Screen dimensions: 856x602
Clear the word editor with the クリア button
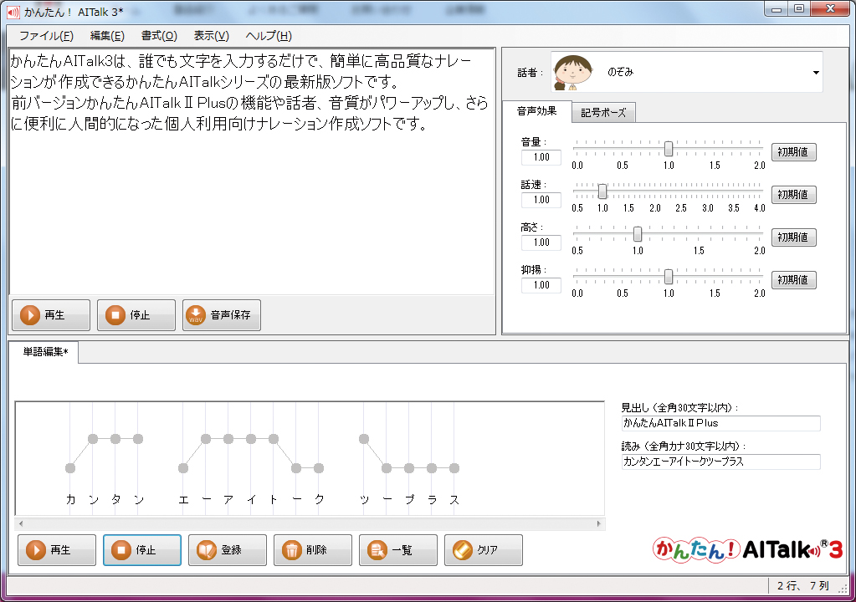[x=483, y=549]
